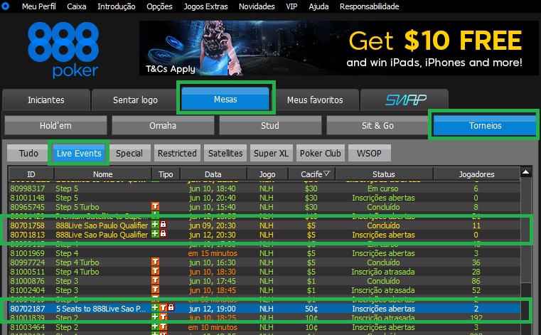Select the Step 5 Turbo tournament name
Viewport: 541px width, 335px height.
point(77,207)
